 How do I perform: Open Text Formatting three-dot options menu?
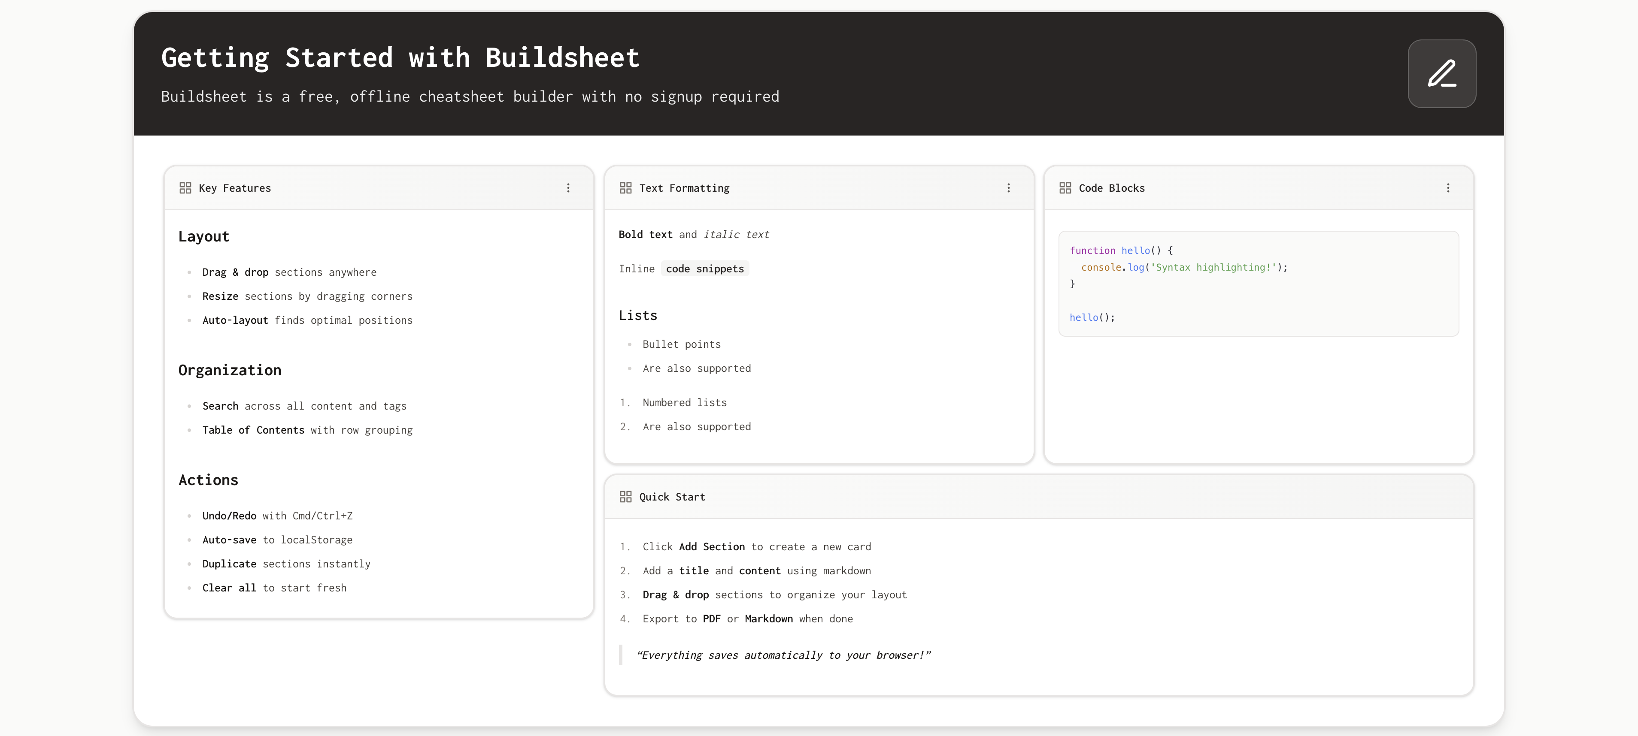point(1008,188)
